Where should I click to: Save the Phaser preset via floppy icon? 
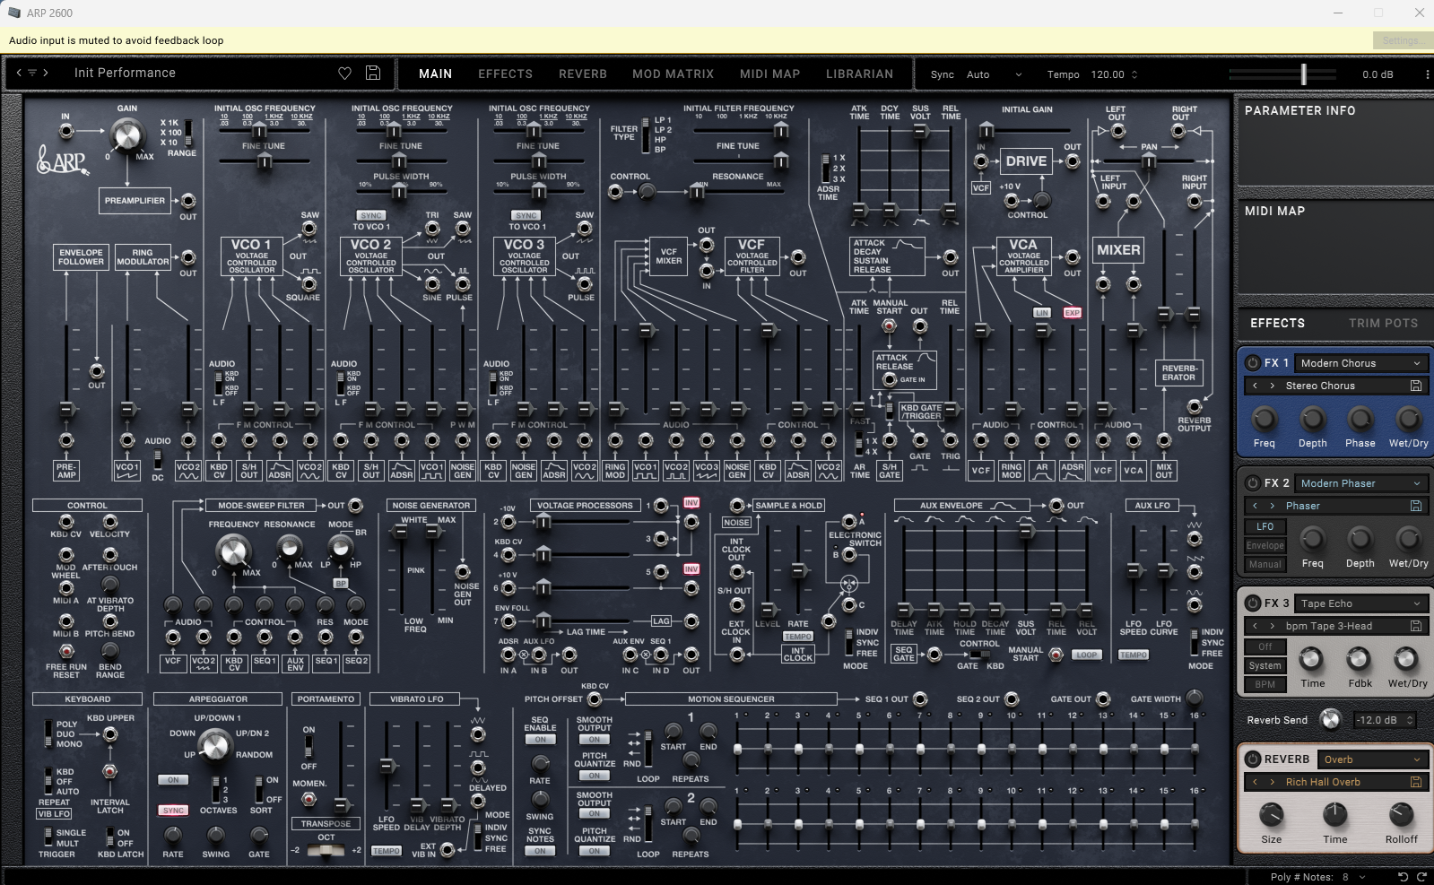[x=1416, y=506]
